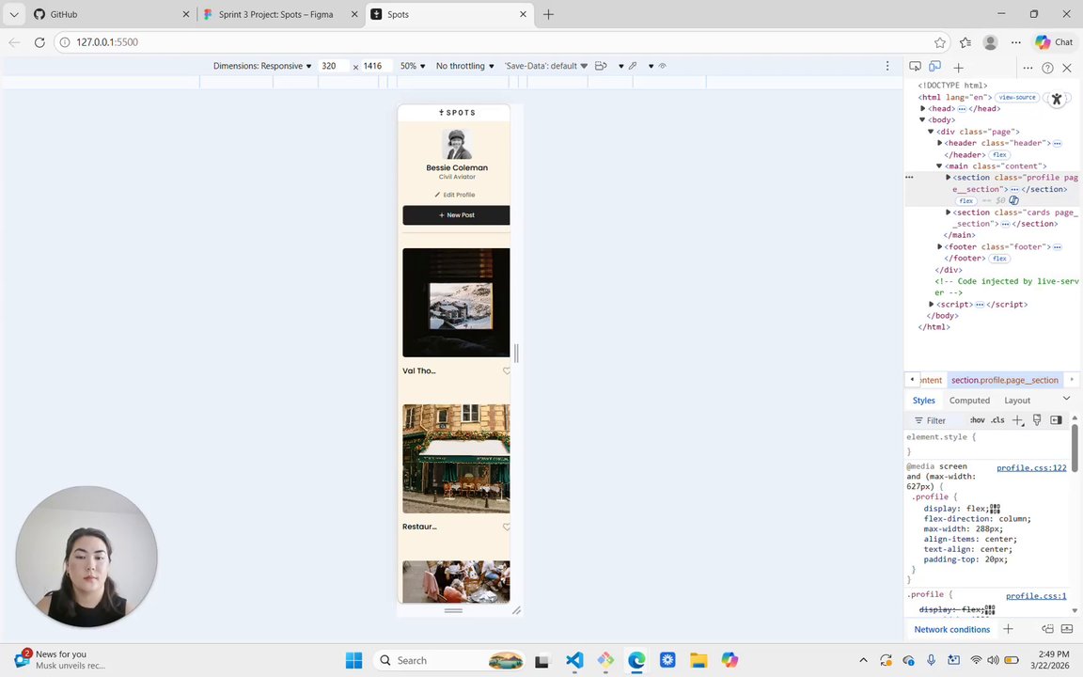Image resolution: width=1083 pixels, height=677 pixels.
Task: Add a drawer tab with plus
Action: tap(1009, 629)
